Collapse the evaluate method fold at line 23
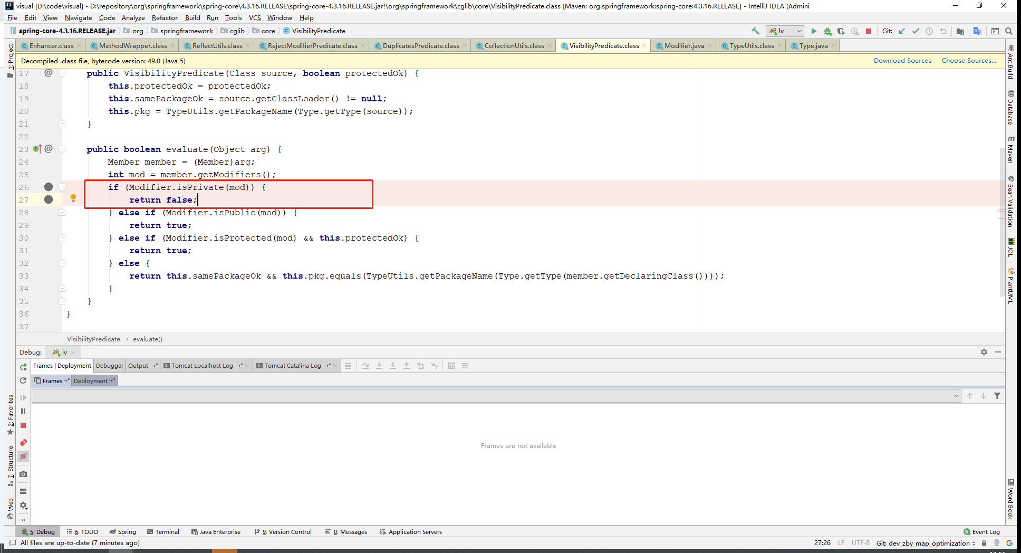Image resolution: width=1021 pixels, height=553 pixels. tap(62, 149)
